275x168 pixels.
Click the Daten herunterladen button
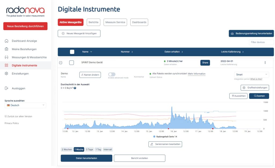pos(86,158)
